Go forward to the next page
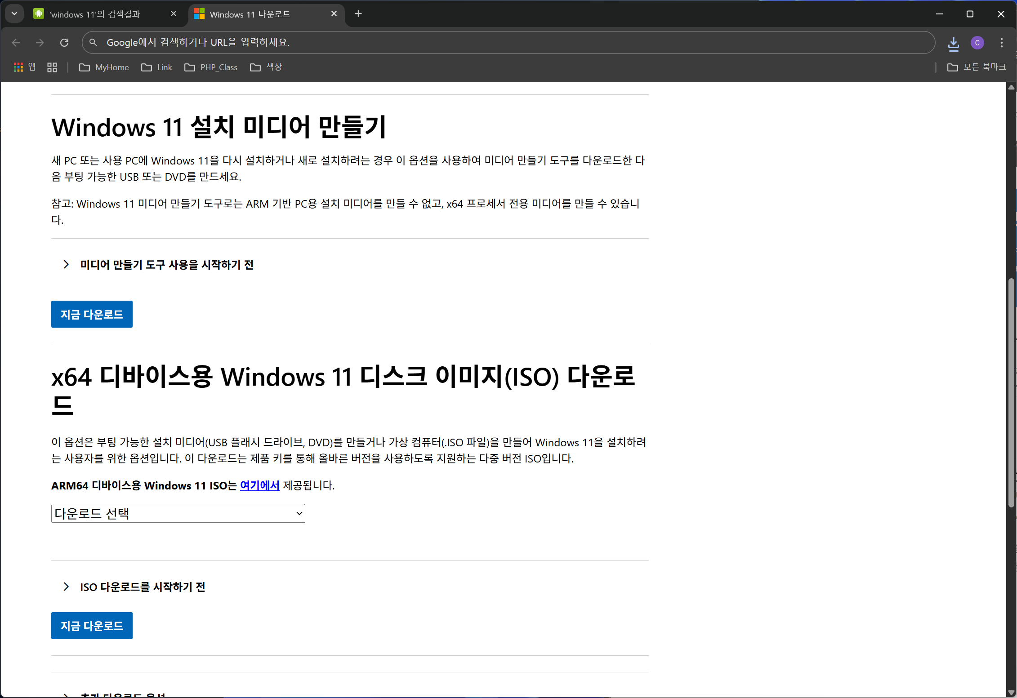This screenshot has width=1017, height=698. pyautogui.click(x=40, y=43)
